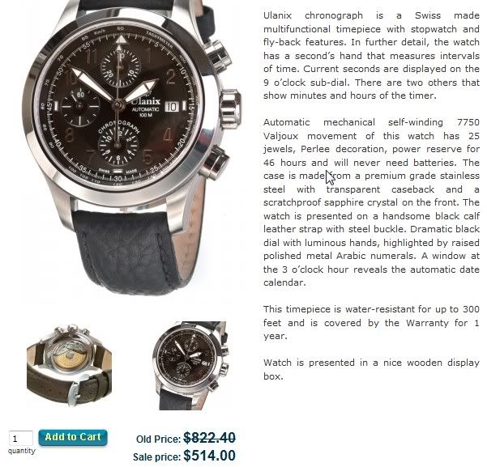Click the watch's central winding crown
The width and height of the screenshot is (487, 467).
230,108
